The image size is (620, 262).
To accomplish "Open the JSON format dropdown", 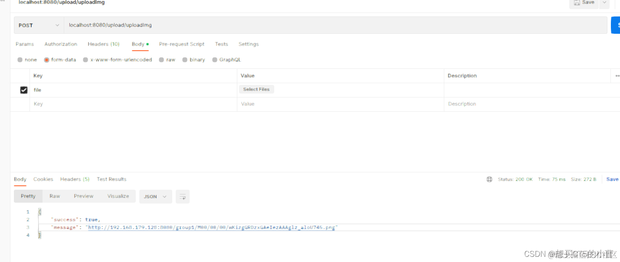I will [155, 197].
